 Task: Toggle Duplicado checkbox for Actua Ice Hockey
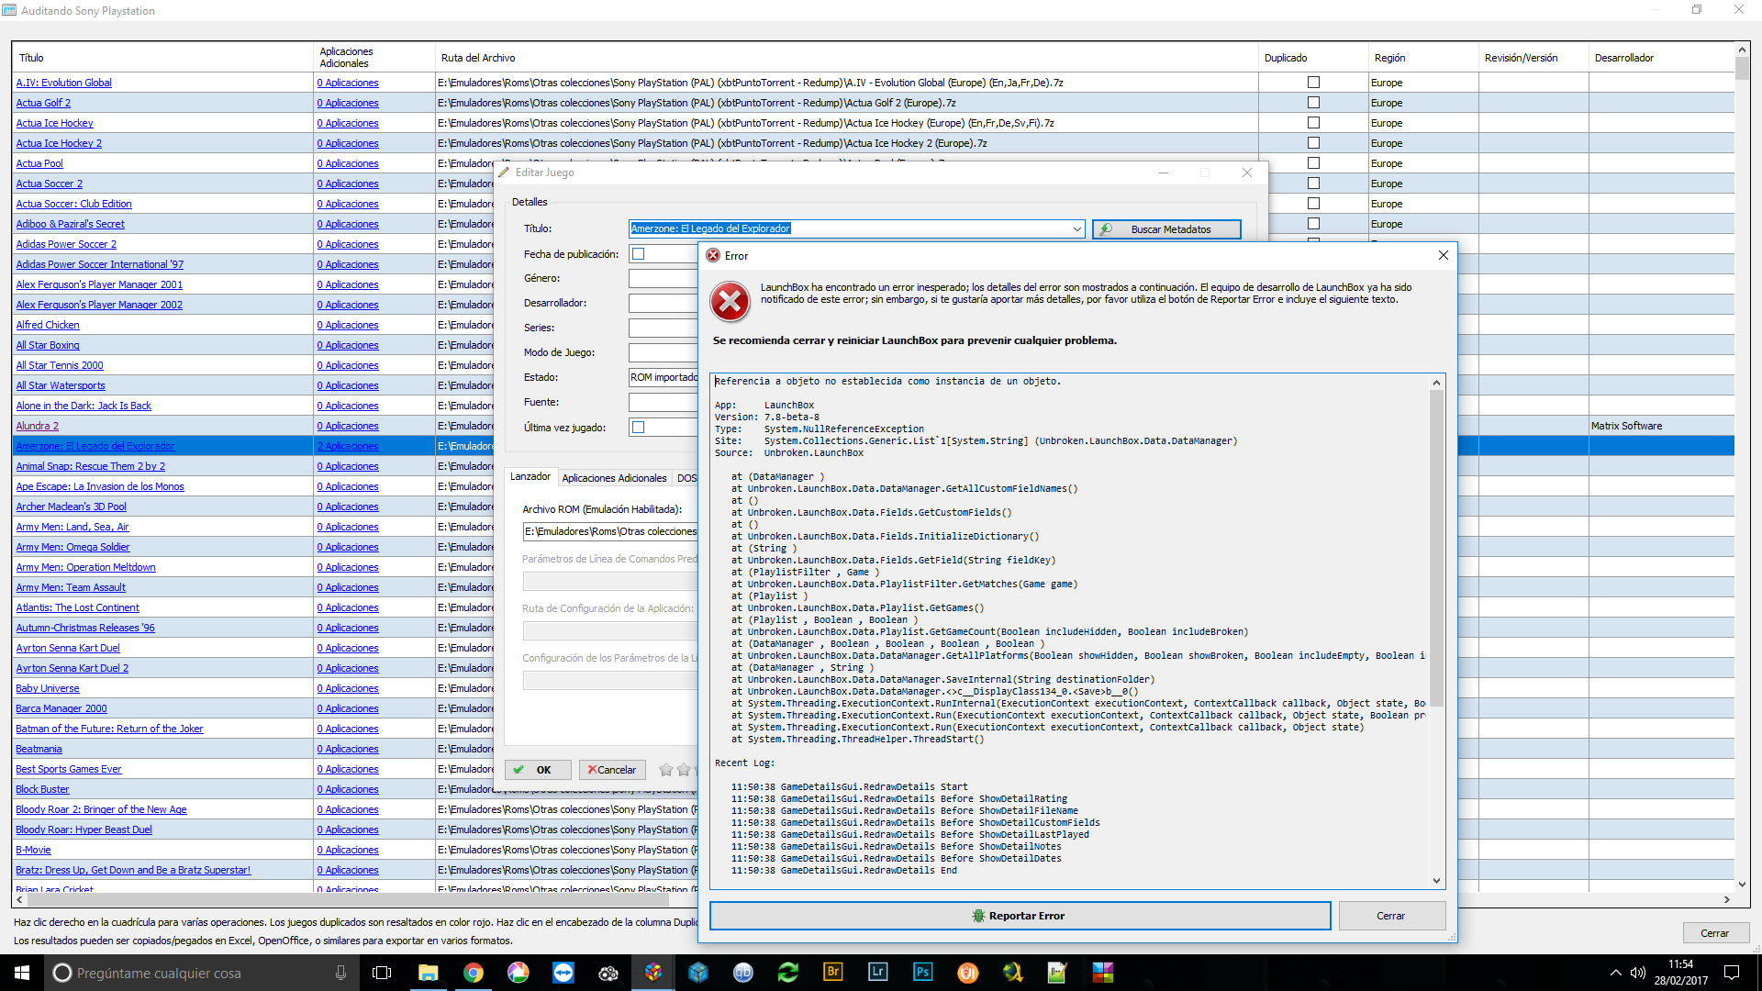[1313, 123]
